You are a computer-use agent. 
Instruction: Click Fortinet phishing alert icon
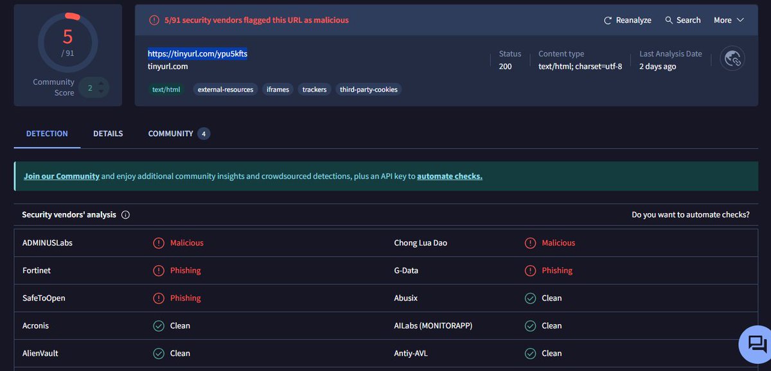coord(159,271)
